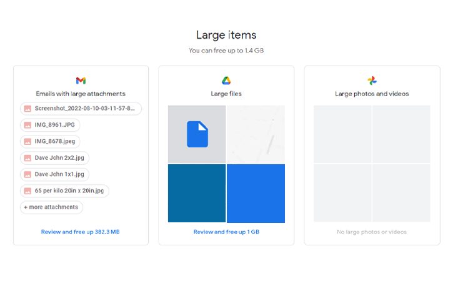Open the Dave John 1x1.jpg attachment
This screenshot has height=286, width=453.
54,174
